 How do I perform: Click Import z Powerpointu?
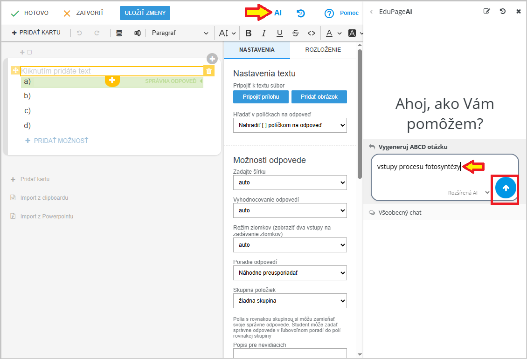click(x=42, y=217)
